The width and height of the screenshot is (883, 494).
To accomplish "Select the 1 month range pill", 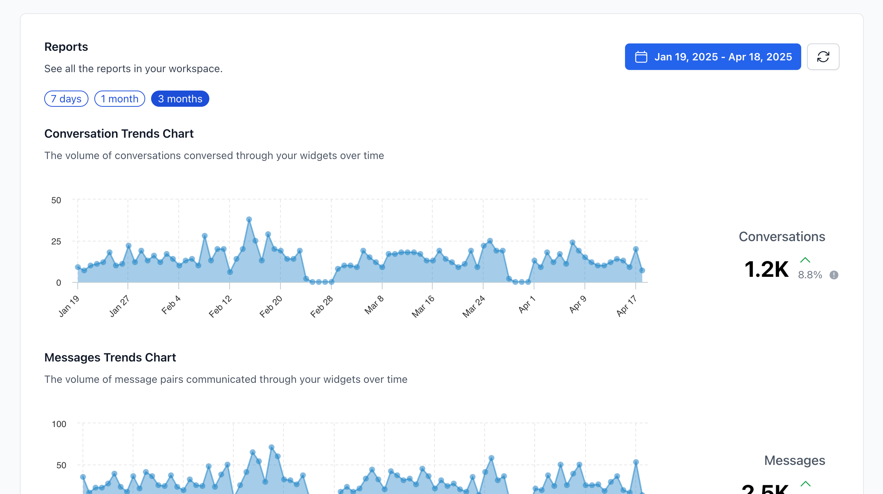I will 119,99.
